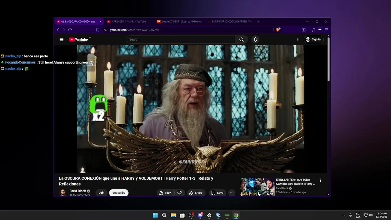Like the video with 150K likes

165,193
